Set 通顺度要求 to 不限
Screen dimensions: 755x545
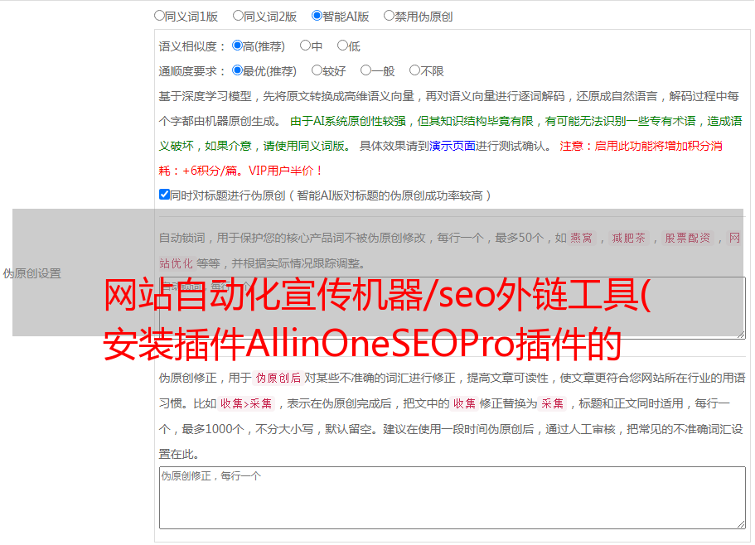click(x=414, y=70)
